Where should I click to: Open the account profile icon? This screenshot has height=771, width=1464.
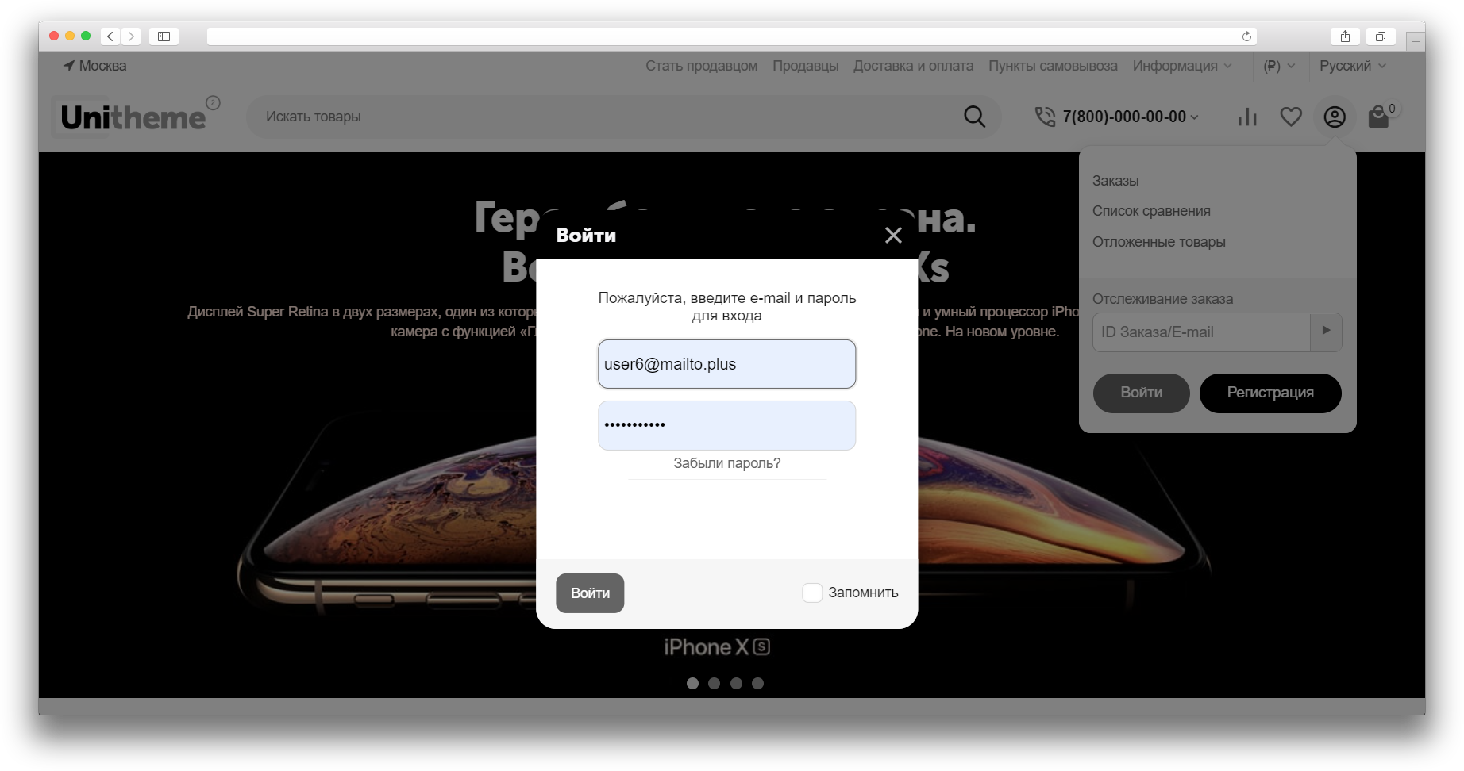pos(1335,117)
